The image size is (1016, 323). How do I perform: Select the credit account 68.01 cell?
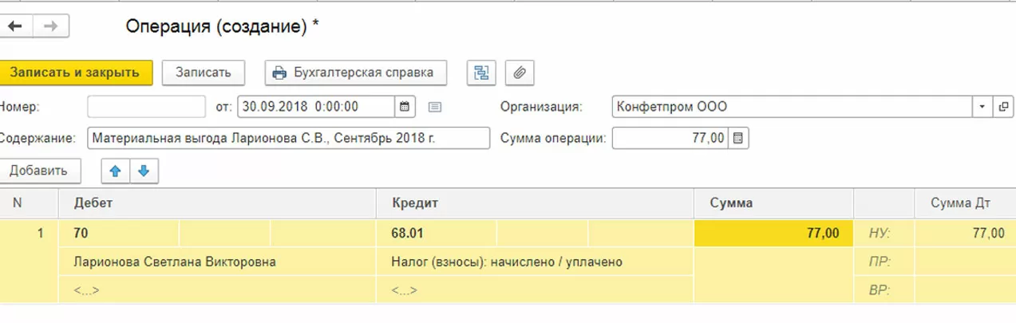[435, 234]
